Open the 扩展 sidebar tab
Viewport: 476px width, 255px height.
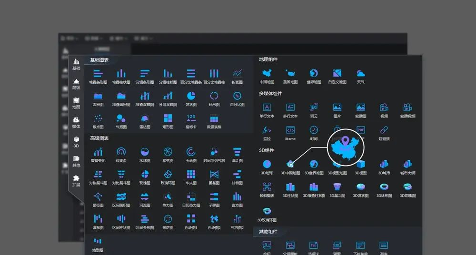[x=76, y=181]
